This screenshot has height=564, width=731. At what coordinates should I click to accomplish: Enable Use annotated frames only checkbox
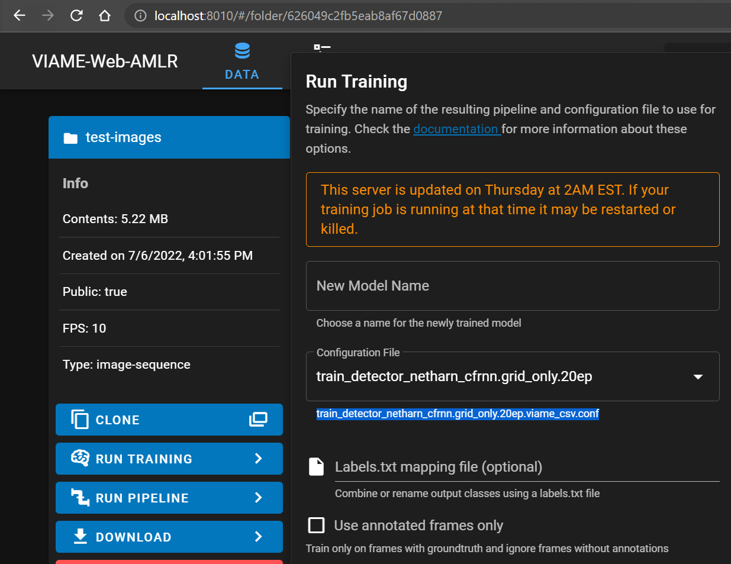pos(317,525)
